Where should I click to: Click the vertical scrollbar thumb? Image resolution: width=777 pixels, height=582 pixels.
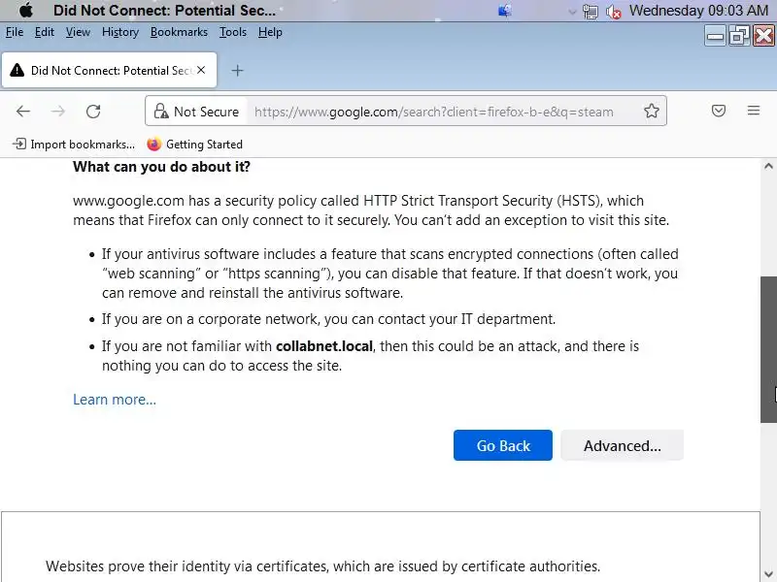(x=768, y=349)
